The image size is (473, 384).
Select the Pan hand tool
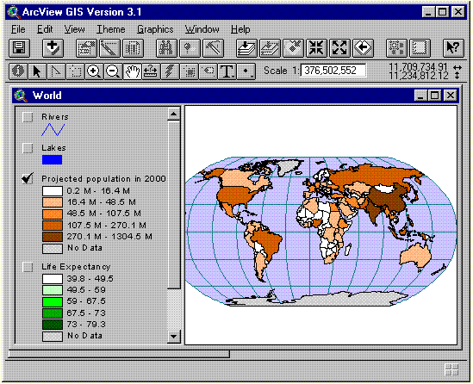click(x=132, y=71)
